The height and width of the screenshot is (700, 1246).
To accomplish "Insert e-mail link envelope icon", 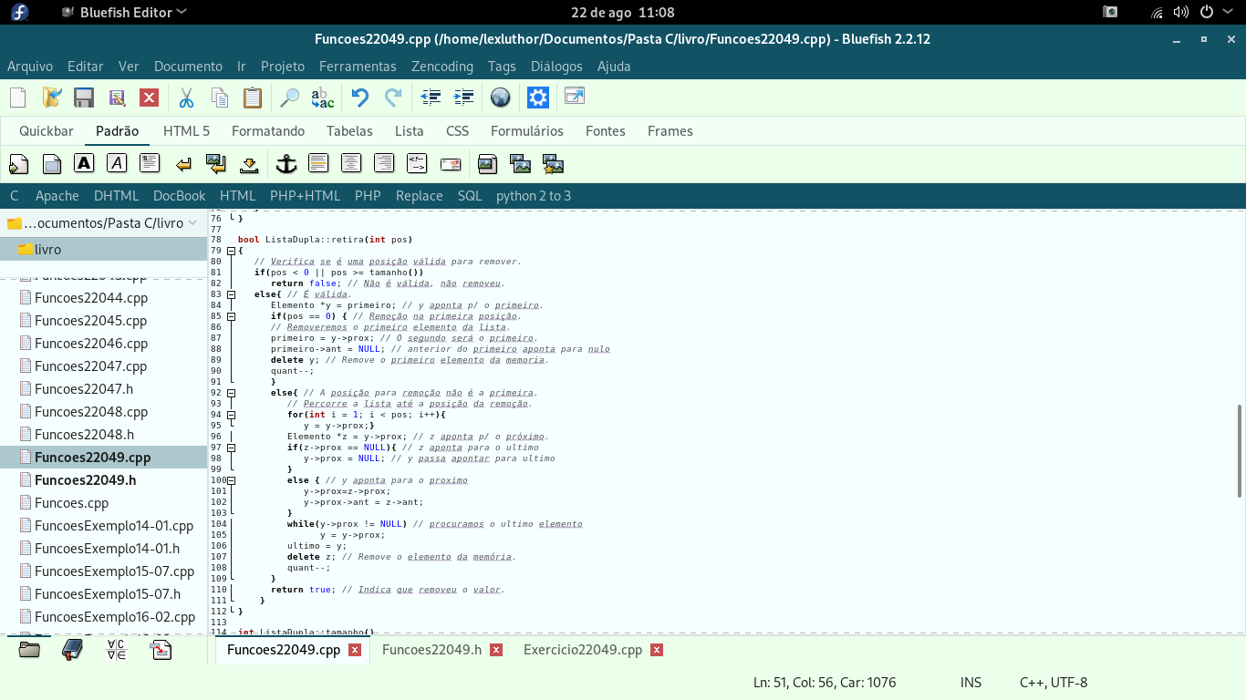I will pos(451,164).
